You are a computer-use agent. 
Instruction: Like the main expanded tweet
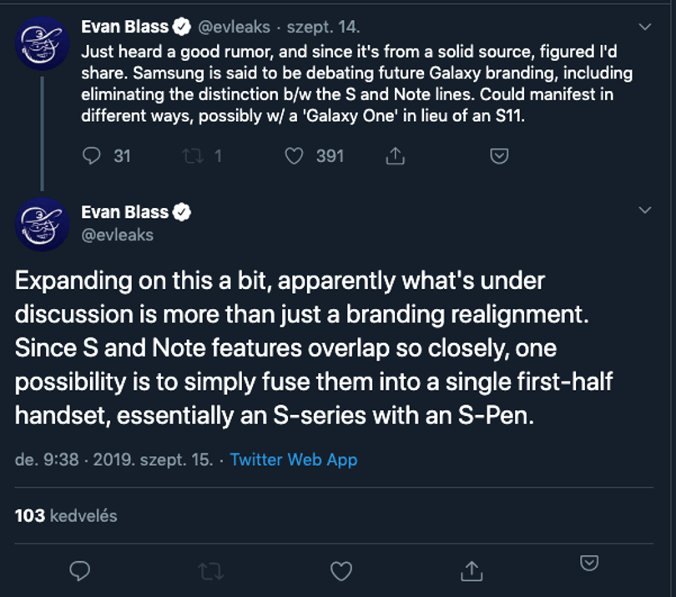(341, 571)
